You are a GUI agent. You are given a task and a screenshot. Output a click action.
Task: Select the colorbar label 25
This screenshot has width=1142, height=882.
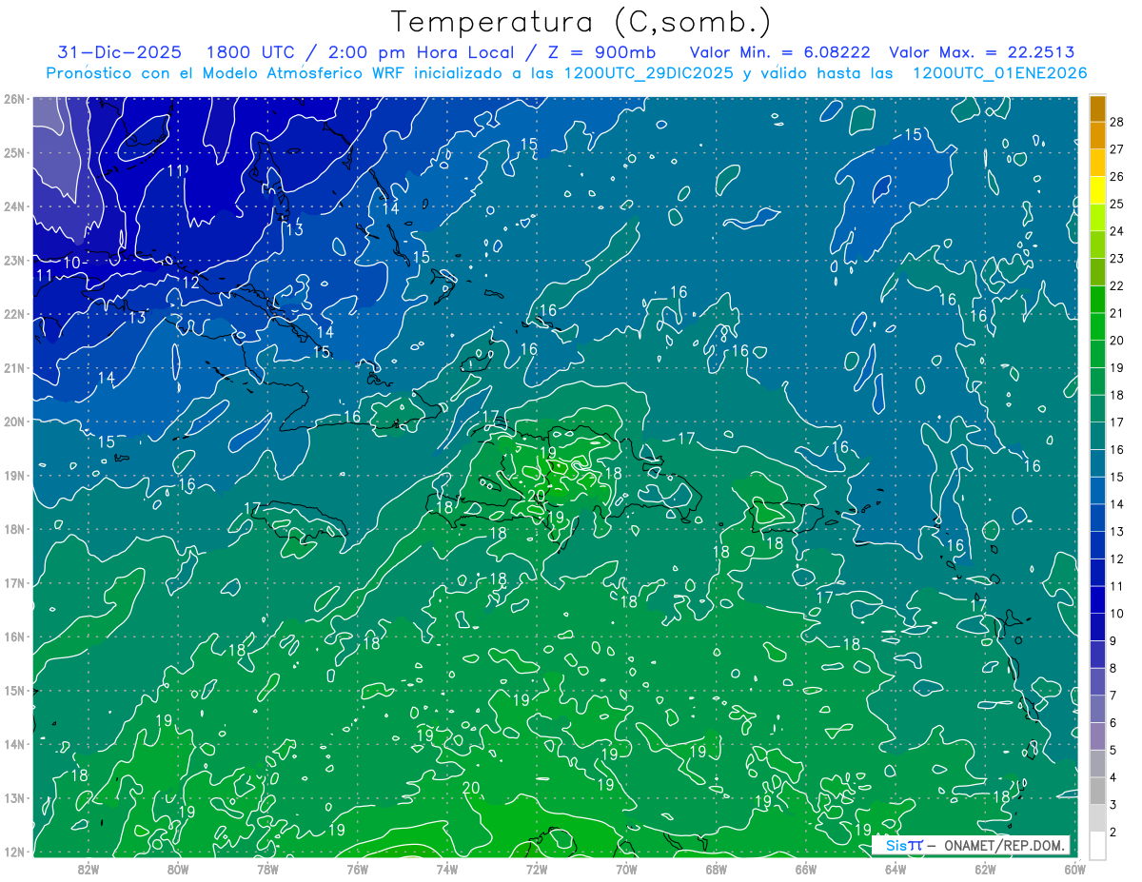click(x=1117, y=205)
